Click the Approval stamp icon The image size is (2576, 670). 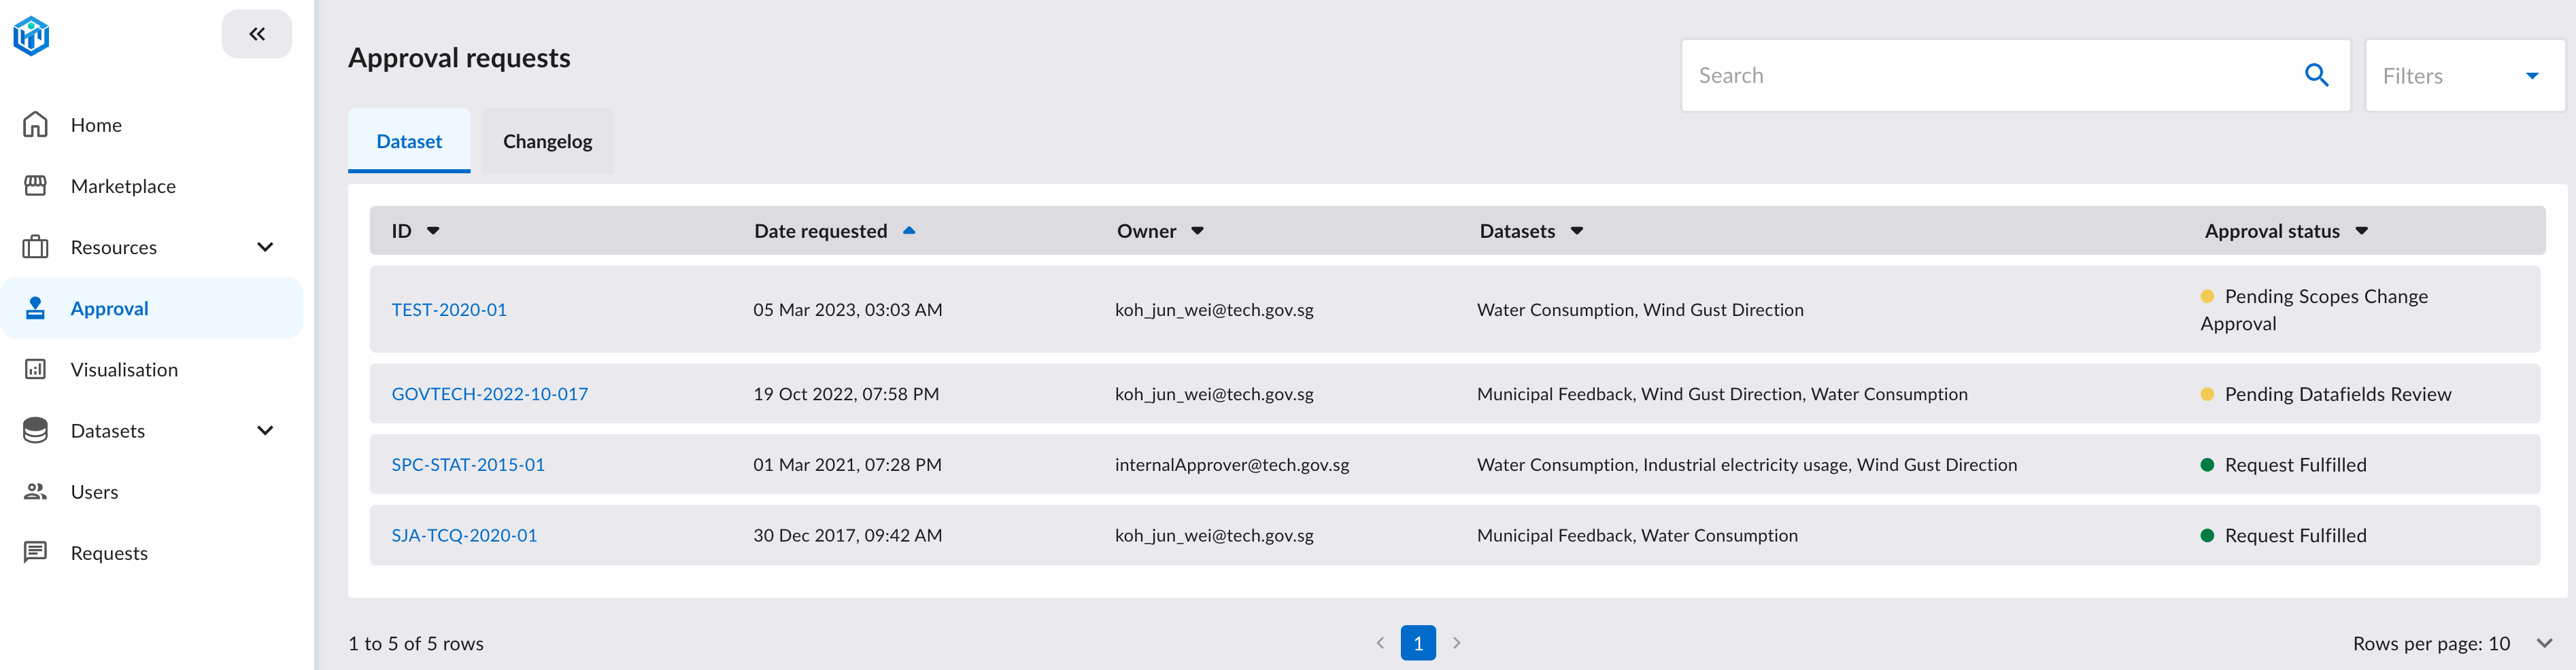point(35,308)
